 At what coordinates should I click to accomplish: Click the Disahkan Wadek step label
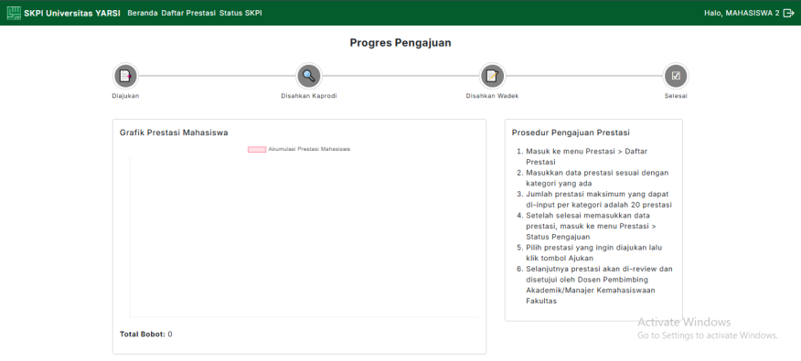coord(492,96)
